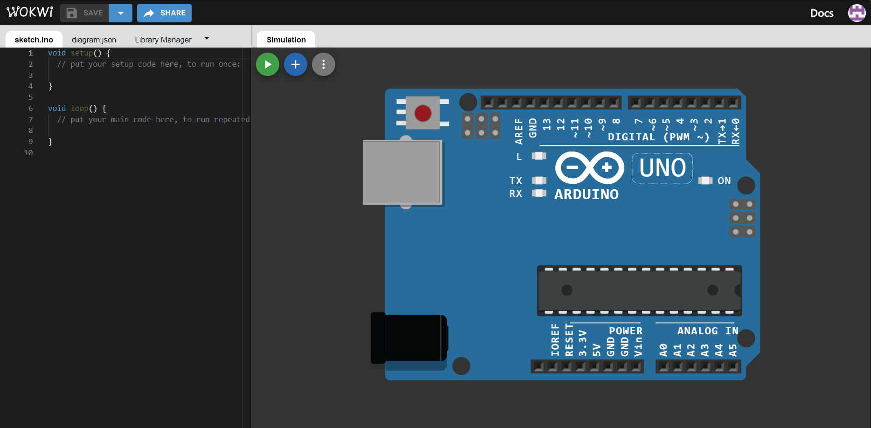The width and height of the screenshot is (871, 428).
Task: Click the ON power LED
Action: pyautogui.click(x=705, y=180)
